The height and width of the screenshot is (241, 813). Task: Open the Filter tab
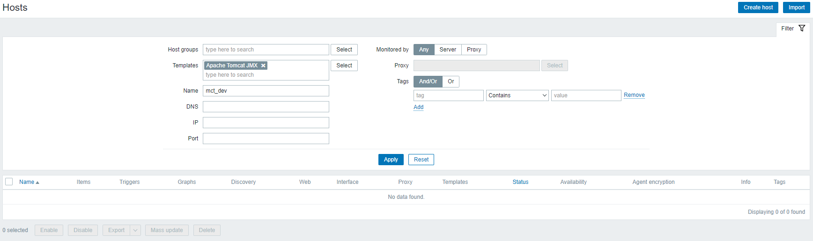point(793,29)
